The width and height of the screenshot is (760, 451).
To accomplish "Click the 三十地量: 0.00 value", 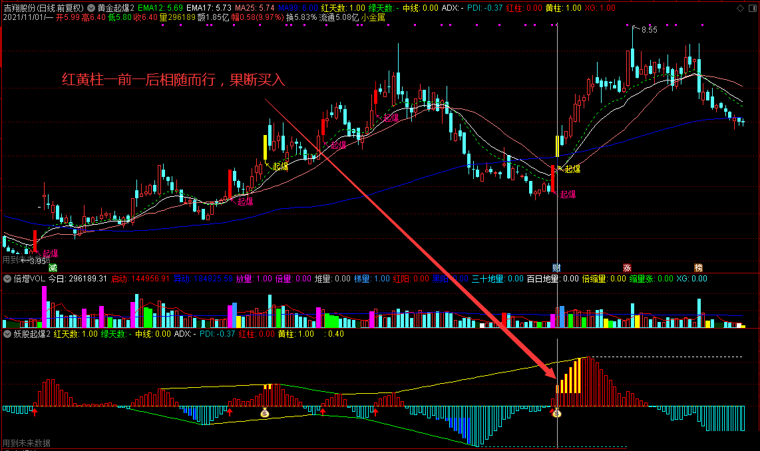I will (x=498, y=279).
